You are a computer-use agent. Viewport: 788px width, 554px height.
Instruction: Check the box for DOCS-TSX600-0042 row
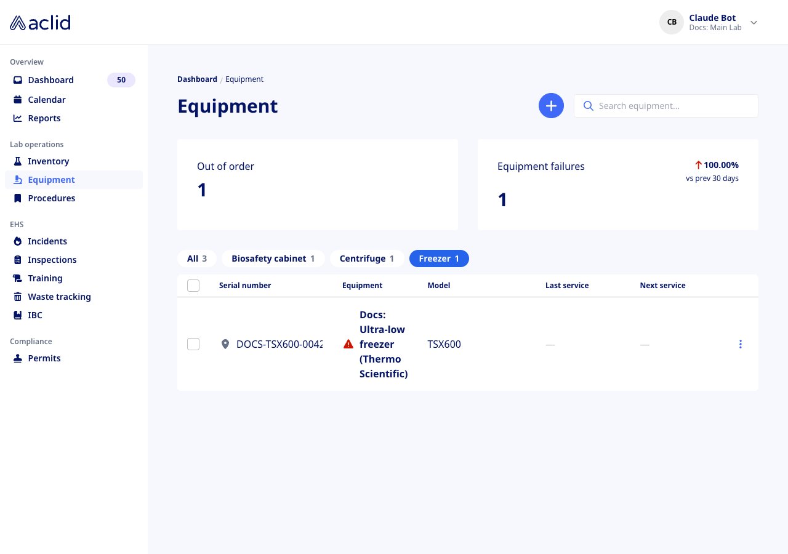pyautogui.click(x=193, y=344)
